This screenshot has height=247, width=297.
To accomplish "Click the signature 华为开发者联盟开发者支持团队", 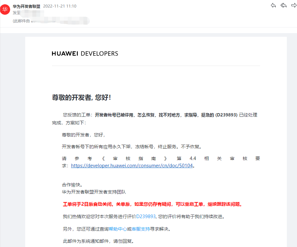I will tap(94, 192).
